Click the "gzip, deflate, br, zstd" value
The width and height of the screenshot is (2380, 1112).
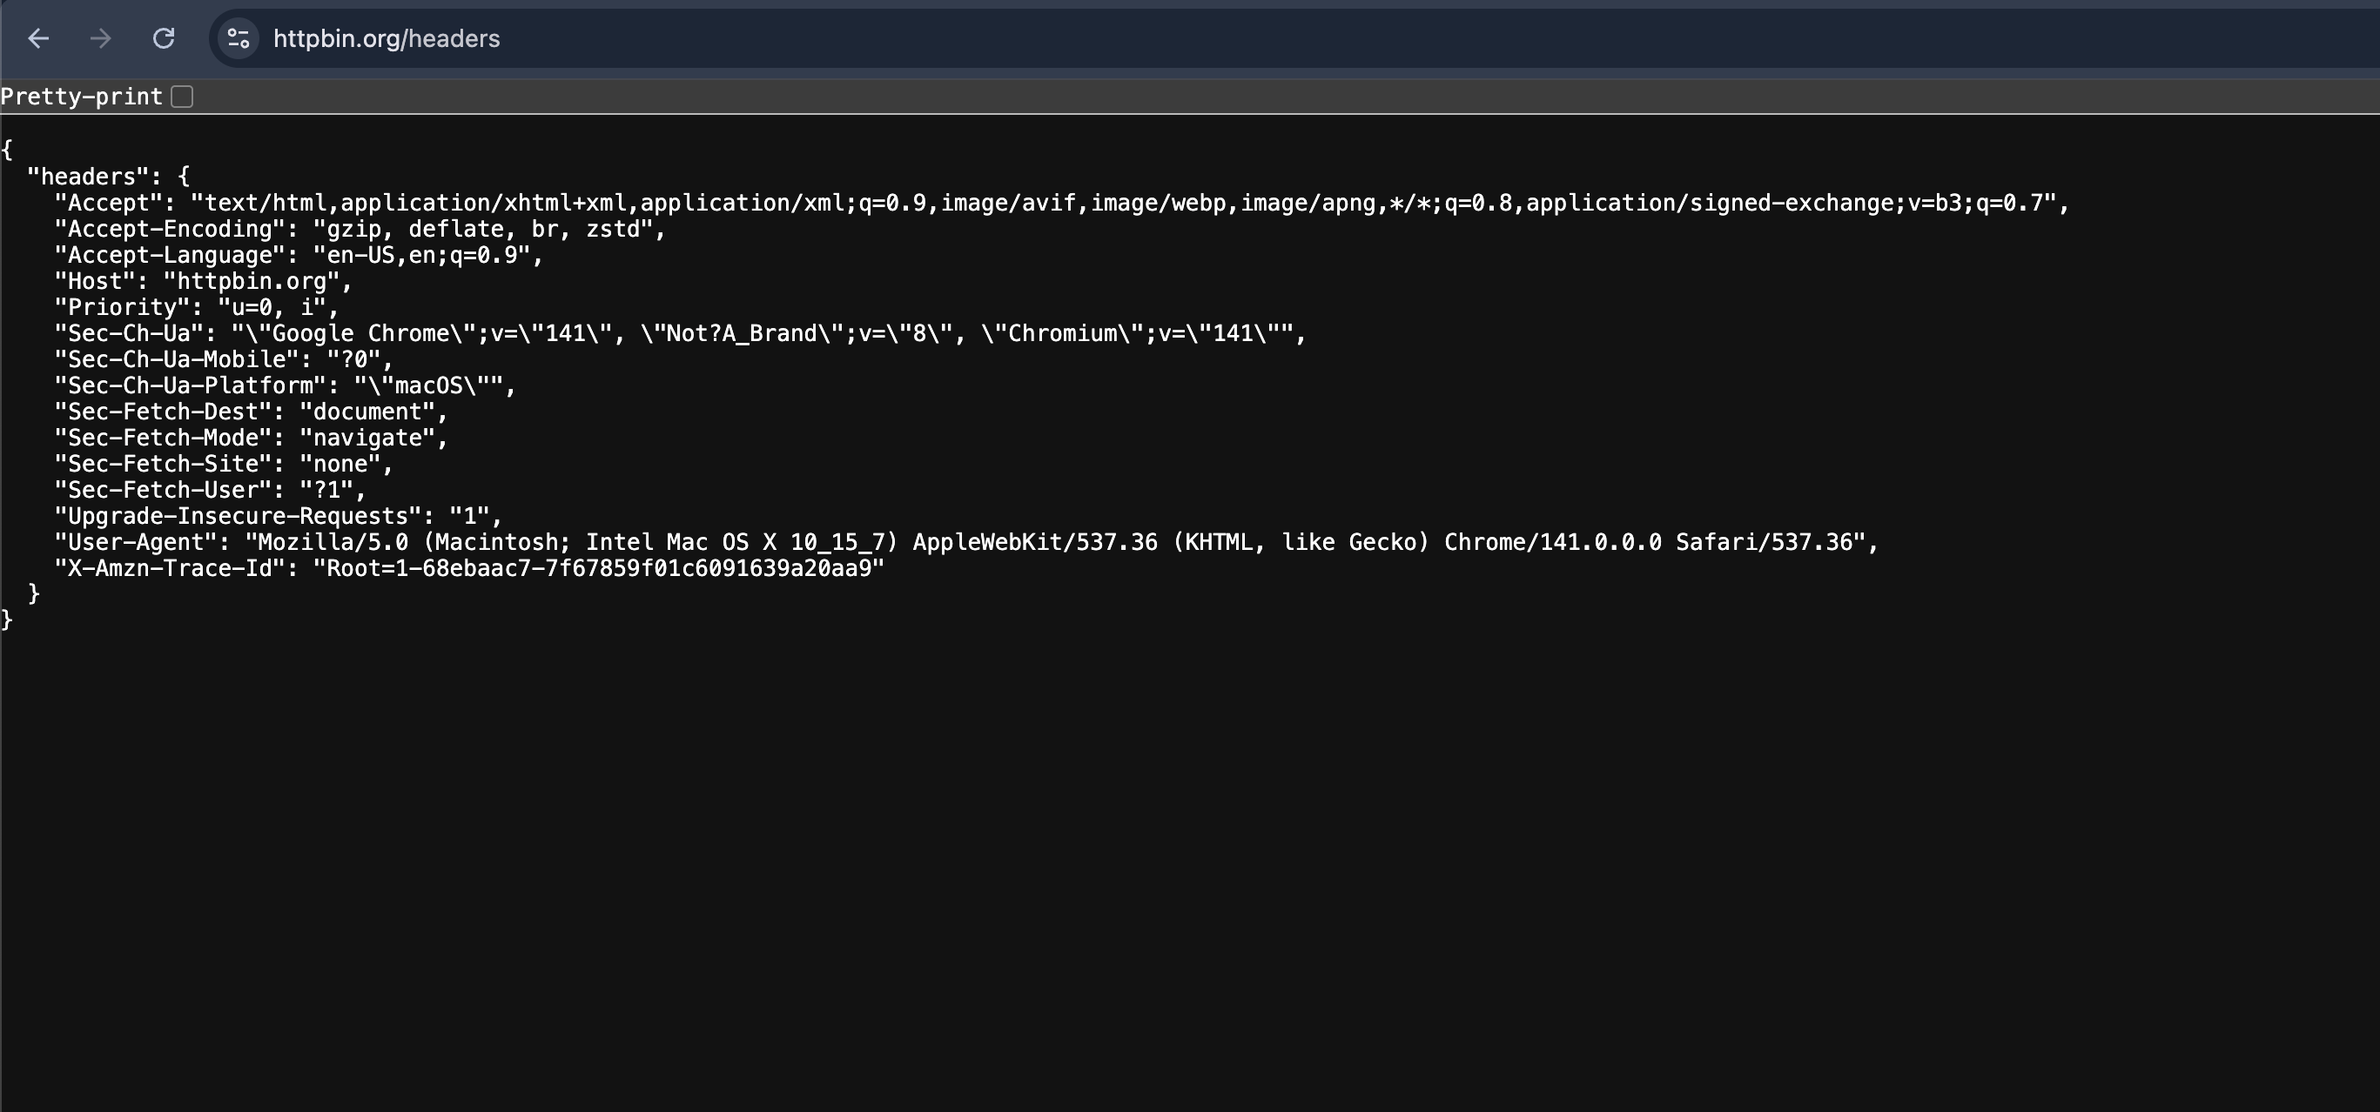[x=483, y=228]
